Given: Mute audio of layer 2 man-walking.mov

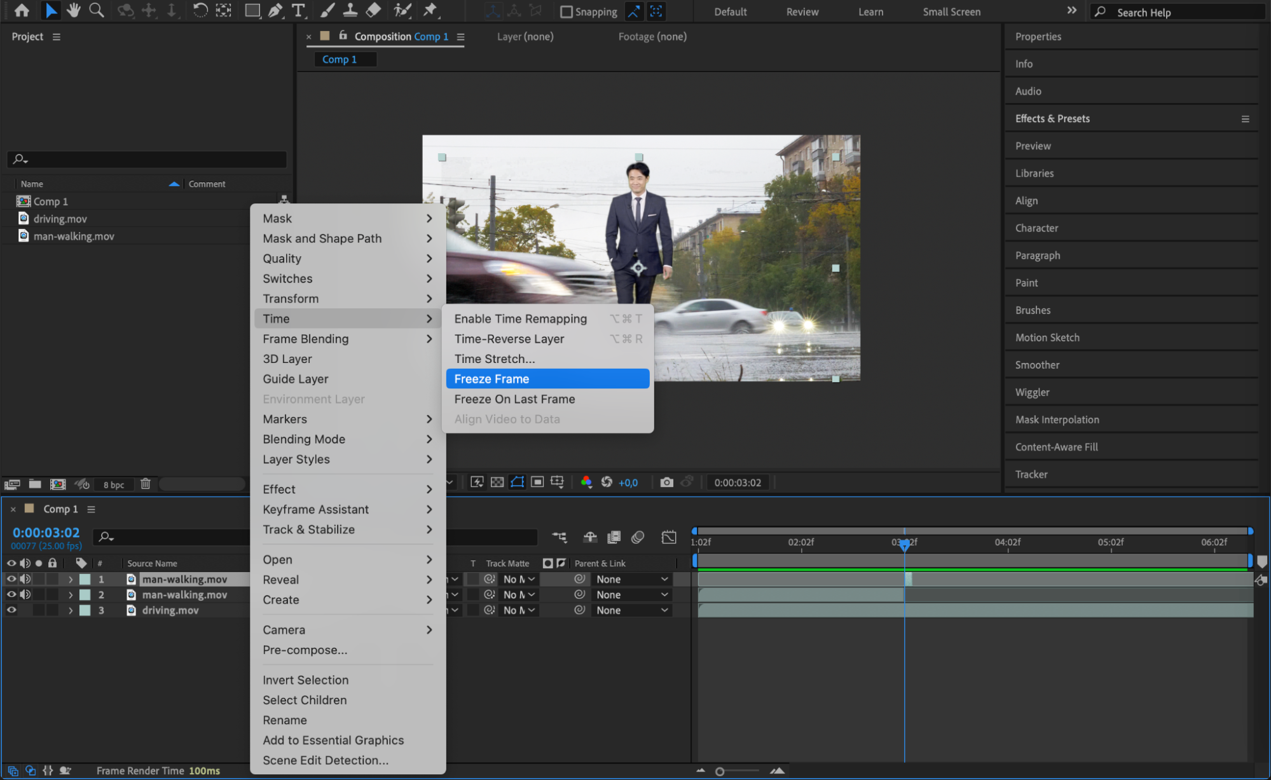Looking at the screenshot, I should [x=25, y=595].
